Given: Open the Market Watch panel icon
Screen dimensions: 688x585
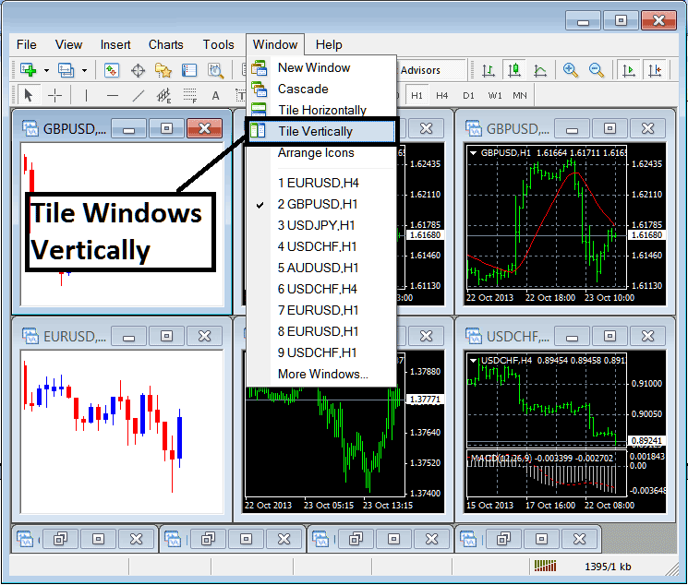Looking at the screenshot, I should (112, 70).
